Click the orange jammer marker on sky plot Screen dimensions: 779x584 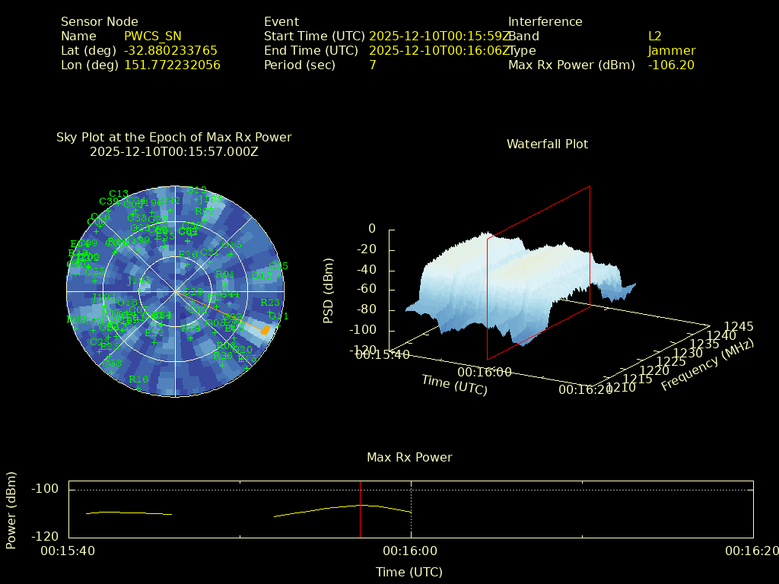[x=264, y=330]
